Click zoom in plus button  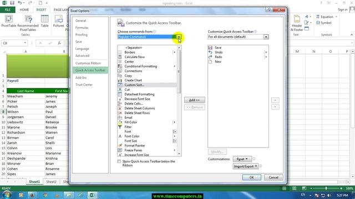point(341,188)
